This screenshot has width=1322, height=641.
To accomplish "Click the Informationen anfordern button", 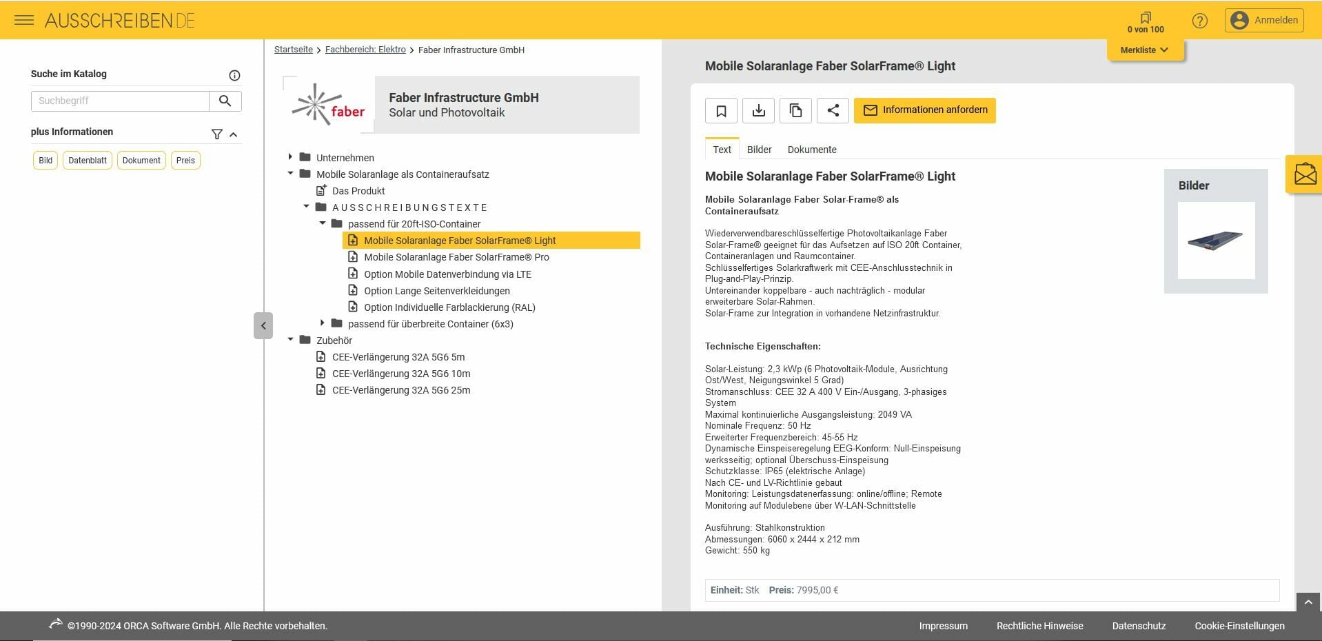I will pyautogui.click(x=925, y=110).
